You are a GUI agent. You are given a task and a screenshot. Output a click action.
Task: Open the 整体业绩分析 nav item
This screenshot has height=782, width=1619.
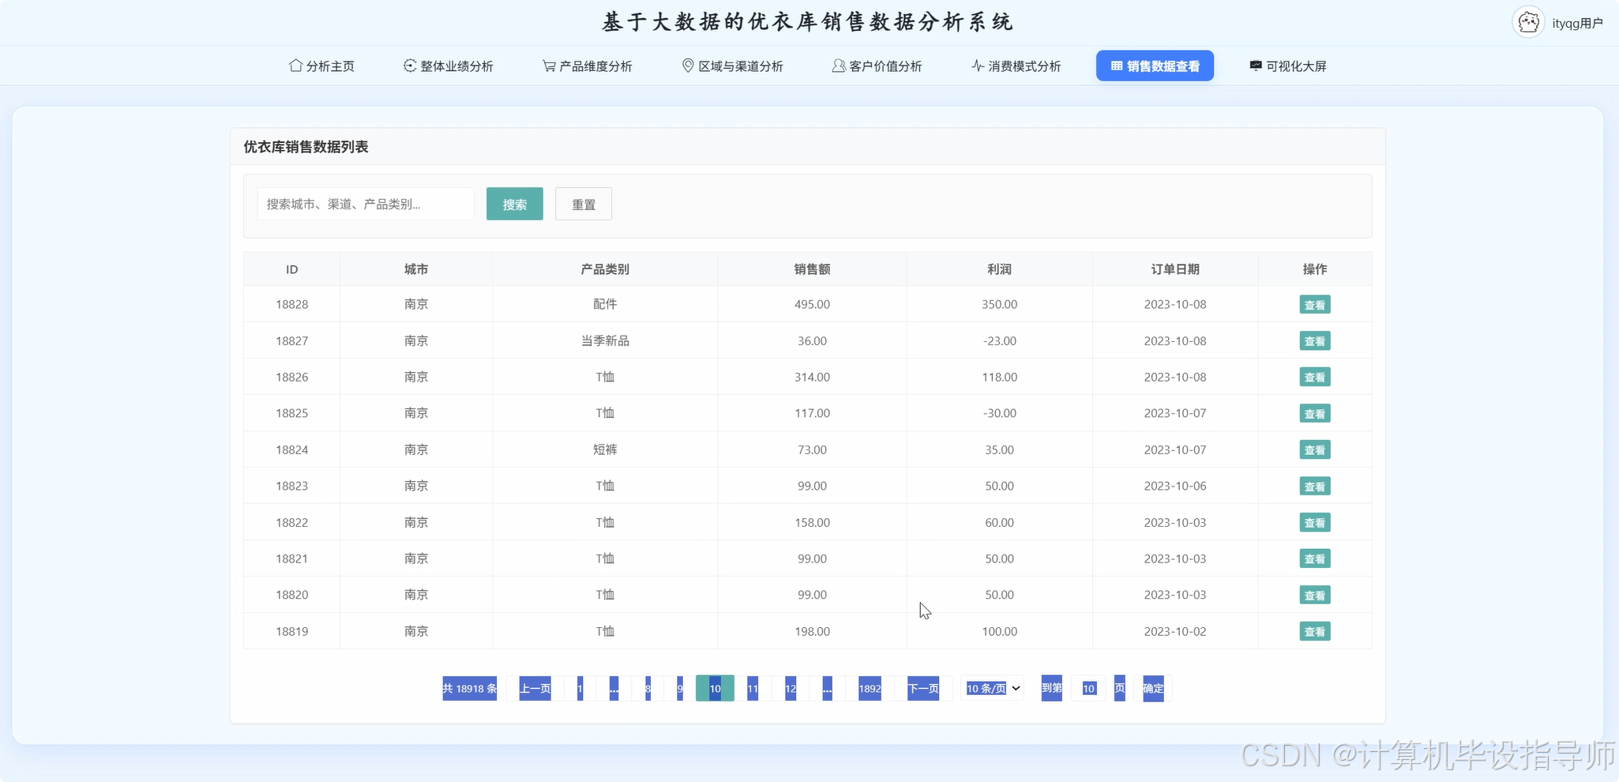tap(448, 66)
